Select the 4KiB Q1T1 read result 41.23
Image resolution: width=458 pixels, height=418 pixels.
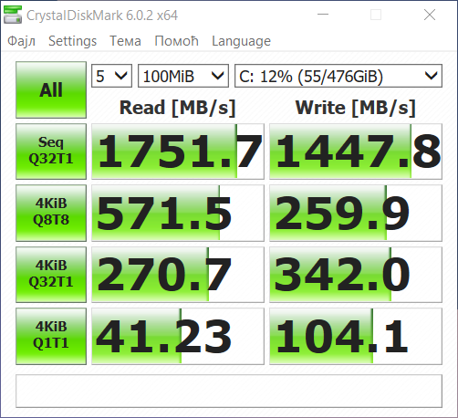pyautogui.click(x=178, y=336)
